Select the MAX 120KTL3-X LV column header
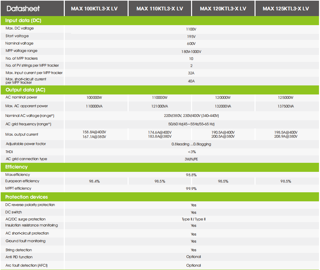Image resolution: width=320 pixels, height=270 pixels. [x=223, y=9]
